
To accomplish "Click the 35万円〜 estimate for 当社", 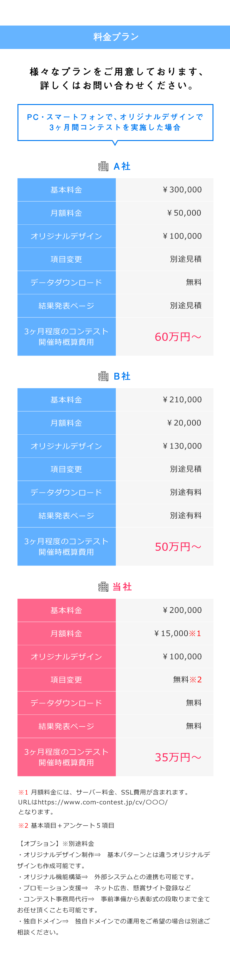I will pyautogui.click(x=178, y=757).
